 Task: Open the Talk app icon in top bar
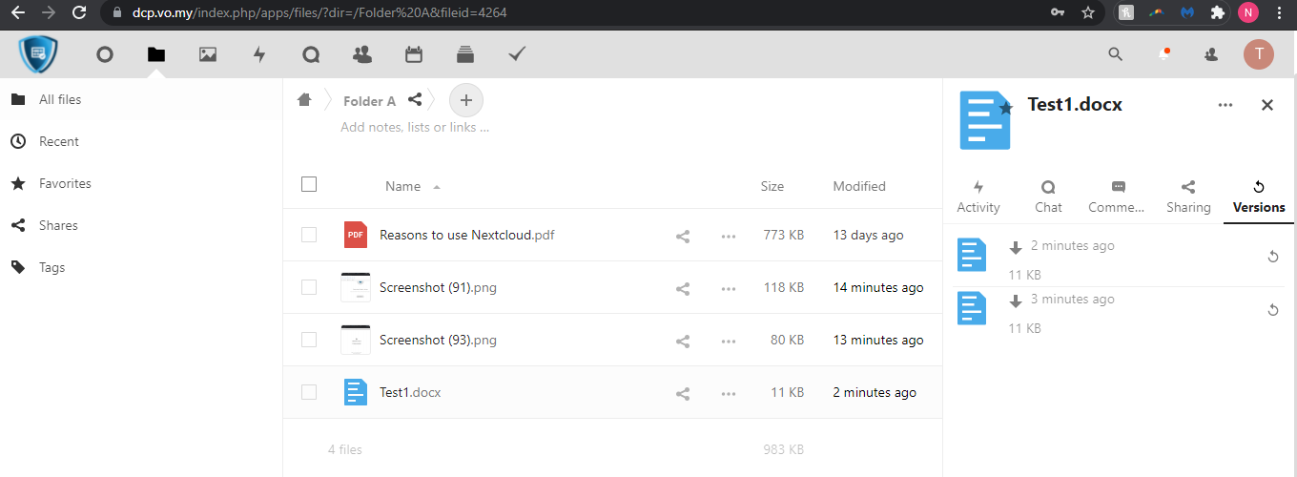[x=311, y=54]
